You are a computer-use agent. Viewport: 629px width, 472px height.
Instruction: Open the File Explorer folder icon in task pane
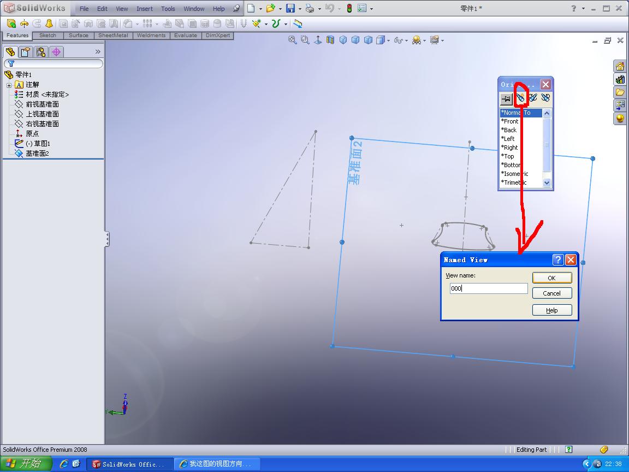620,92
